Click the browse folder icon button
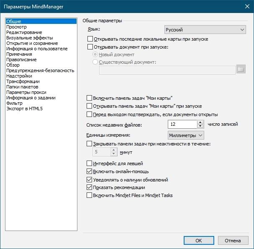This screenshot has width=254, height=249. pos(241,69)
